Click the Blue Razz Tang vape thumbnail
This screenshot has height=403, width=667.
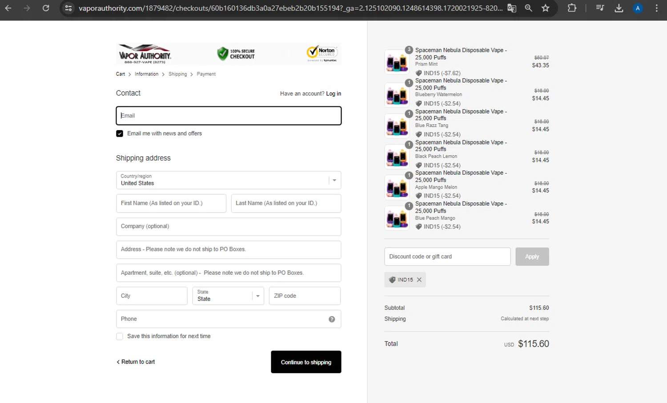397,126
